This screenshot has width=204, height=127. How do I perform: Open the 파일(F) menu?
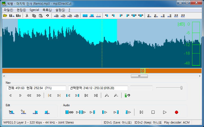pos(8,10)
